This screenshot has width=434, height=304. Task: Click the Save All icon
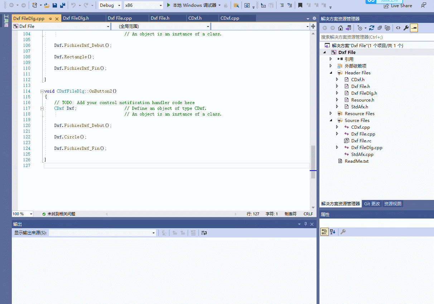63,5
